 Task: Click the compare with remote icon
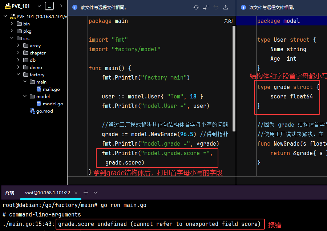[x=206, y=7]
